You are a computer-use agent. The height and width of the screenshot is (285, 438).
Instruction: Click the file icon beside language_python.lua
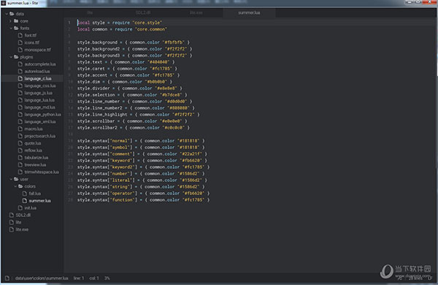point(20,115)
